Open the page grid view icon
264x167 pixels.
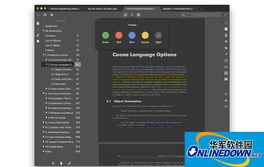[51, 15]
